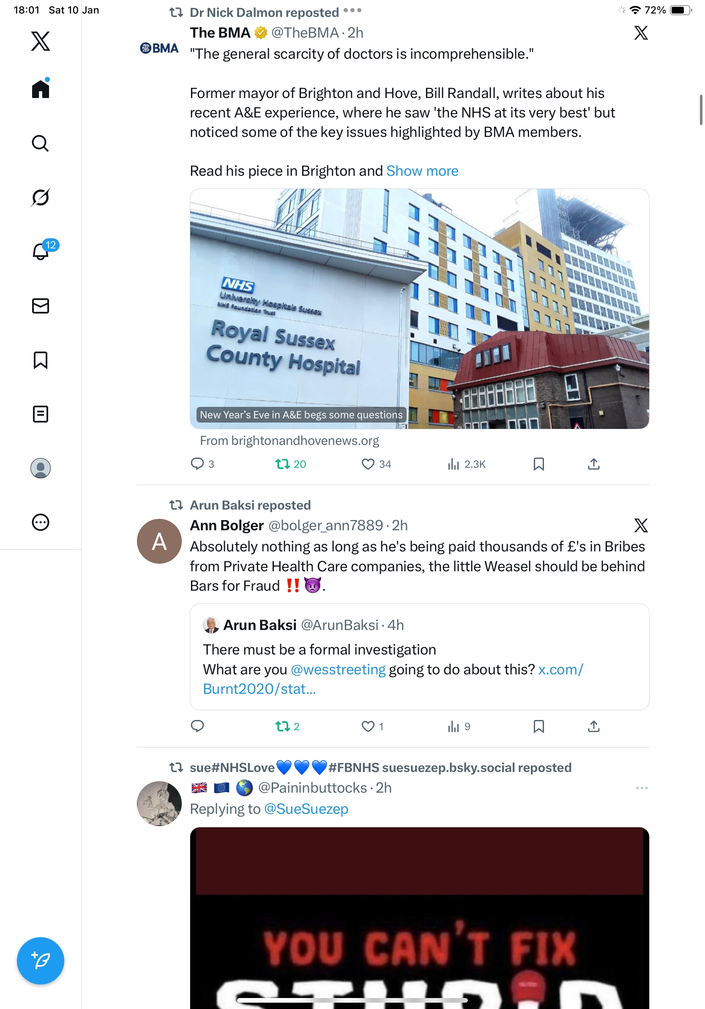Open Messages envelope icon

tap(41, 306)
